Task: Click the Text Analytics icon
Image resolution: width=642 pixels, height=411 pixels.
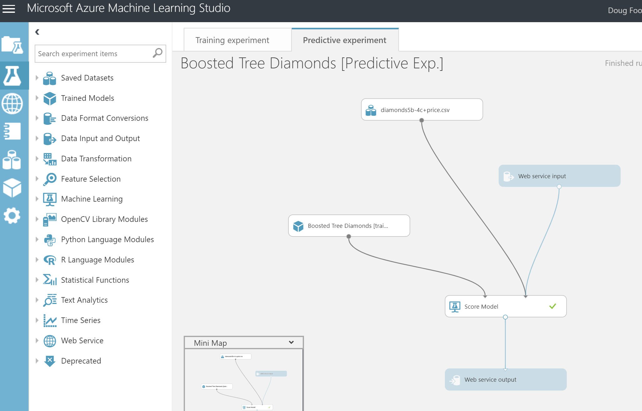Action: pos(50,300)
